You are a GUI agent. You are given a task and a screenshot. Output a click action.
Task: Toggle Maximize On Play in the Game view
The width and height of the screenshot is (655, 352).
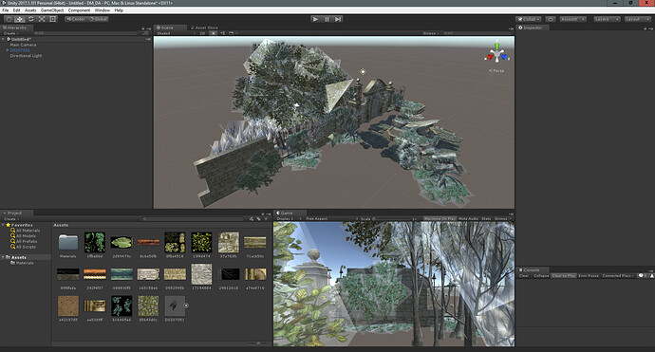[440, 218]
